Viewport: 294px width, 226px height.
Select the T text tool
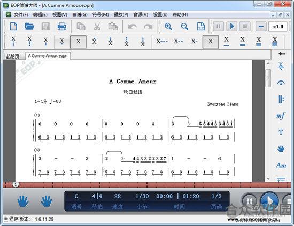281,132
